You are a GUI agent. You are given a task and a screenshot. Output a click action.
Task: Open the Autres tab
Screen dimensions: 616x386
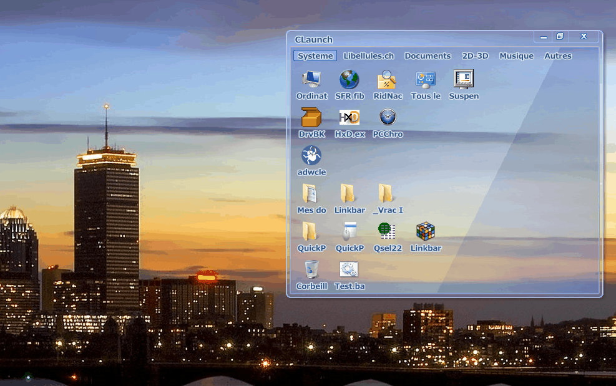[x=557, y=55]
